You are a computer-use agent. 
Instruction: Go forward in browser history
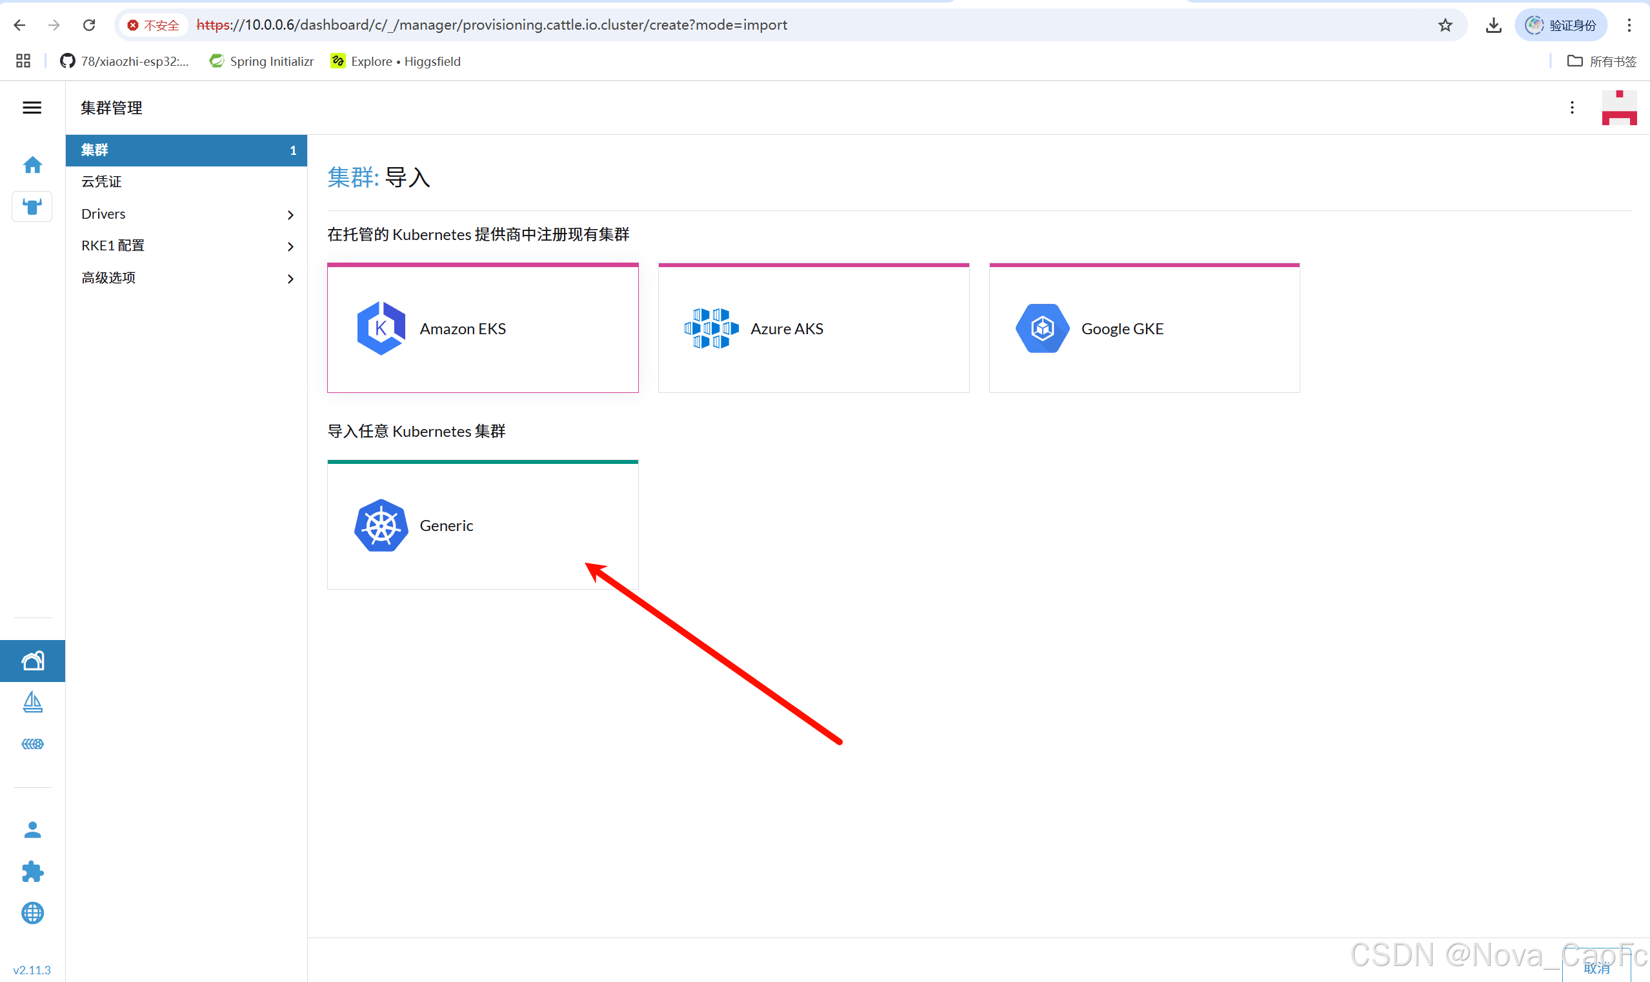[54, 25]
